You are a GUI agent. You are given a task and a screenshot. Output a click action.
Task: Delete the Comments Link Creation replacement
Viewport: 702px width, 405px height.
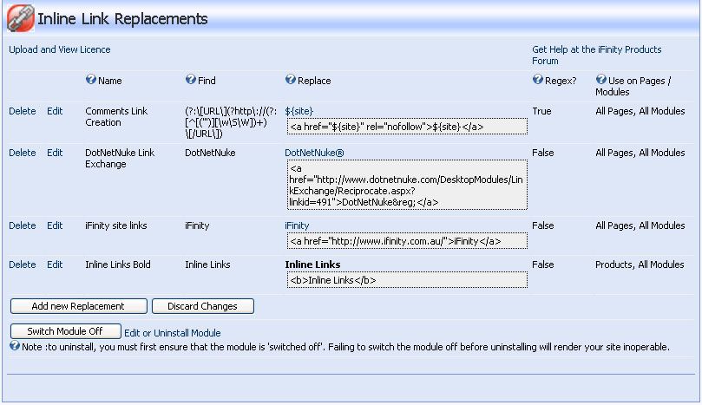[22, 111]
